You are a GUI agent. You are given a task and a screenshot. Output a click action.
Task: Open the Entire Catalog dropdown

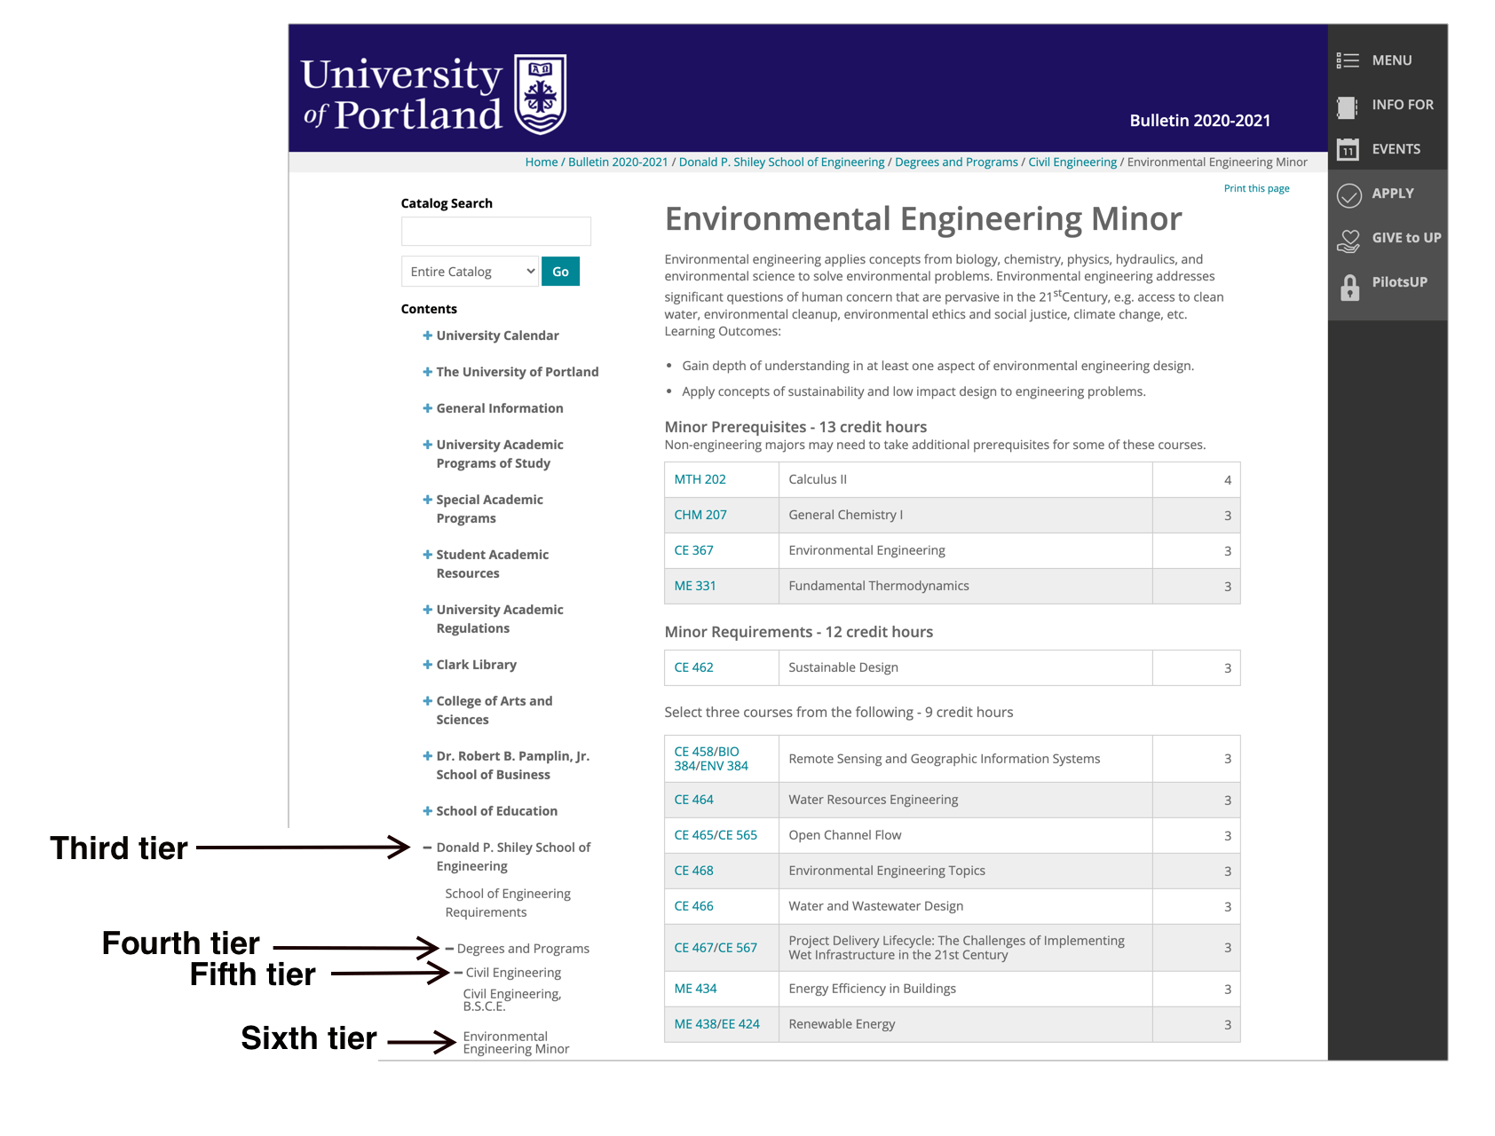(470, 272)
